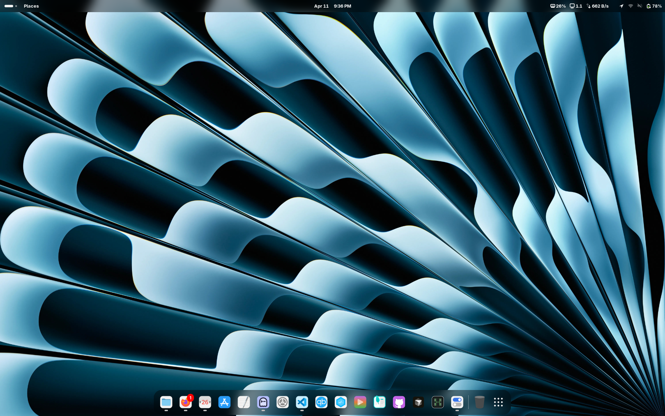Image resolution: width=665 pixels, height=416 pixels.
Task: Open the Tweaks toggle switches icon
Action: click(457, 402)
